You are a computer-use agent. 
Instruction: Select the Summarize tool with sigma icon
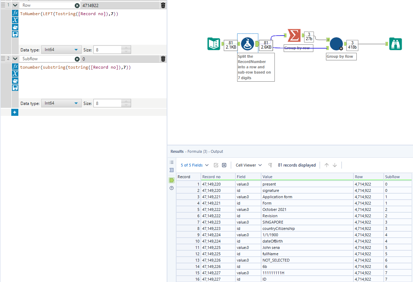(x=294, y=35)
